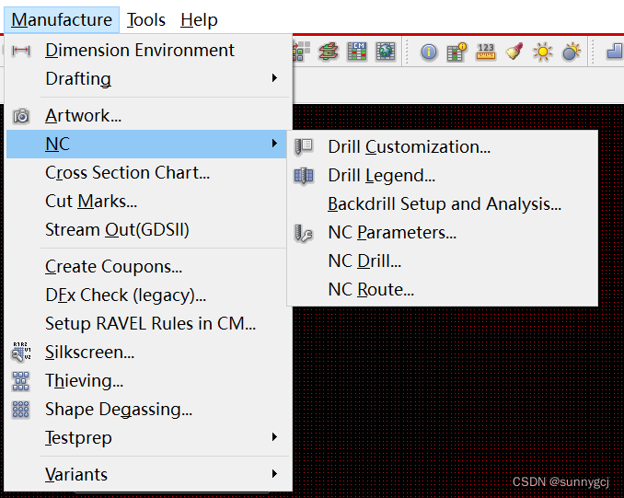The height and width of the screenshot is (498, 624).
Task: Select Drill Legend in the submenu
Action: tap(381, 175)
